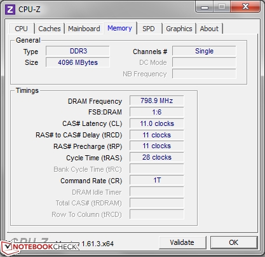265x257 pixels.
Task: Select the RAS# Precharge value 11 clocks
Action: click(x=157, y=146)
